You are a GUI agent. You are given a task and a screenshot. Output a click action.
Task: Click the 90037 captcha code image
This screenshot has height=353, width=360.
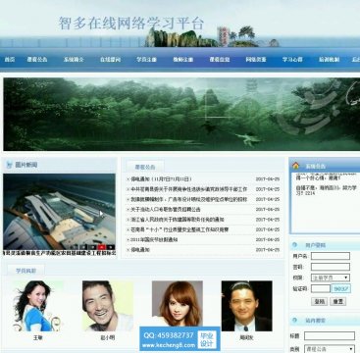341,288
